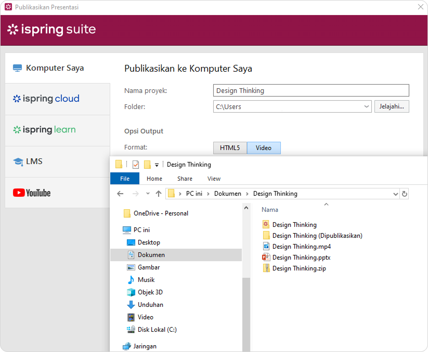Image resolution: width=428 pixels, height=352 pixels.
Task: Click the Back navigation arrow
Action: [120, 194]
